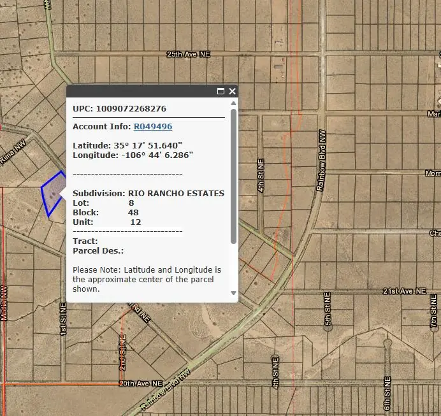Click the Longitude coordinate value
The height and width of the screenshot is (416, 441).
point(157,155)
